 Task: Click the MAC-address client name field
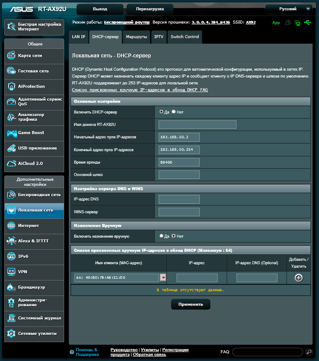[117, 278]
